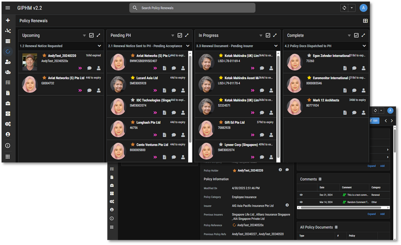
Task: Open the info item in the left sidebar
Action: click(8, 145)
